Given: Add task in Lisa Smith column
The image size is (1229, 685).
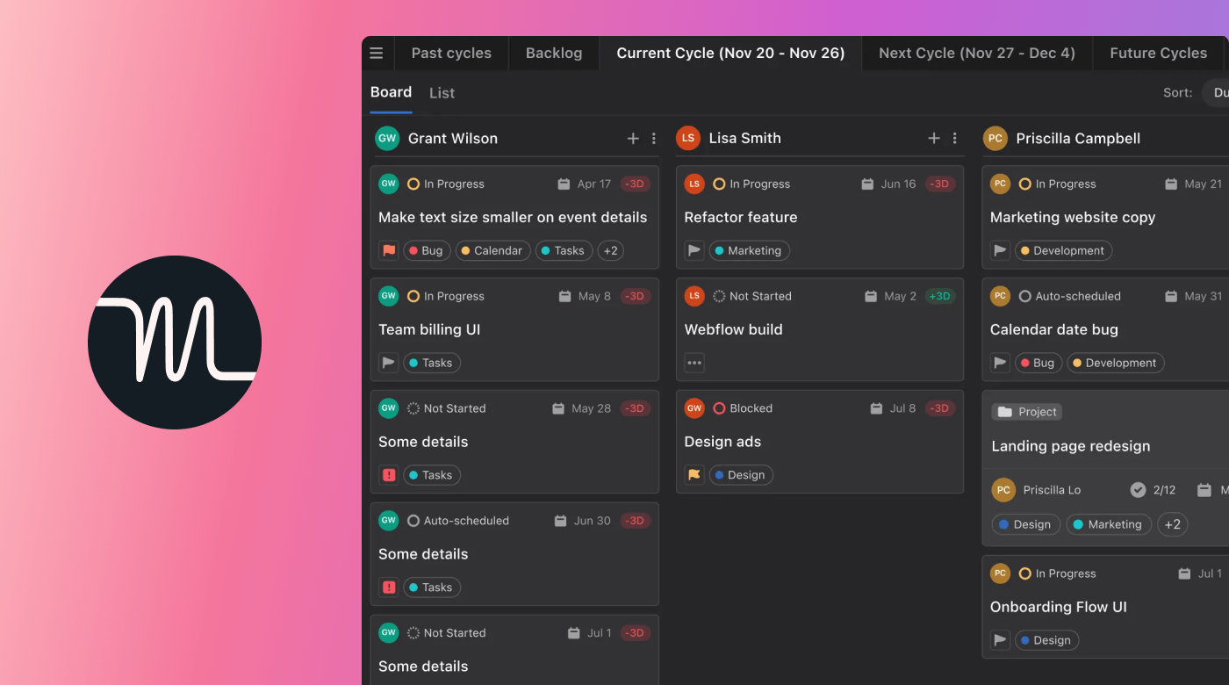Looking at the screenshot, I should tap(934, 138).
